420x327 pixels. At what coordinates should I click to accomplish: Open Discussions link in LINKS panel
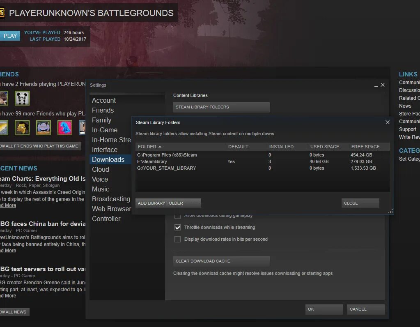[x=409, y=90]
